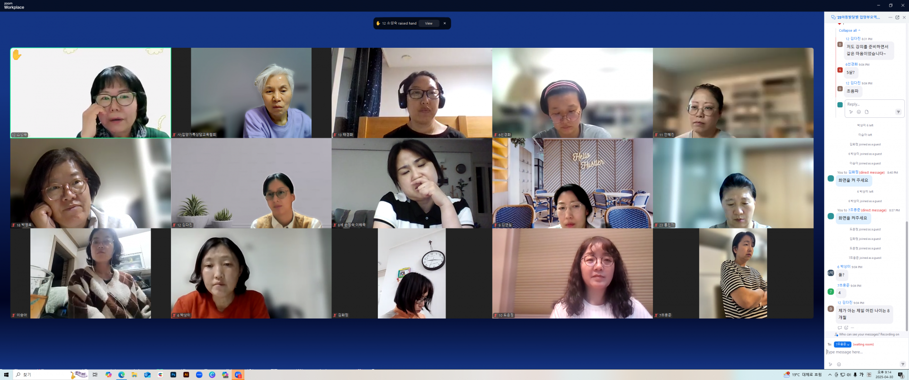Show hidden system tray icons

click(830, 375)
